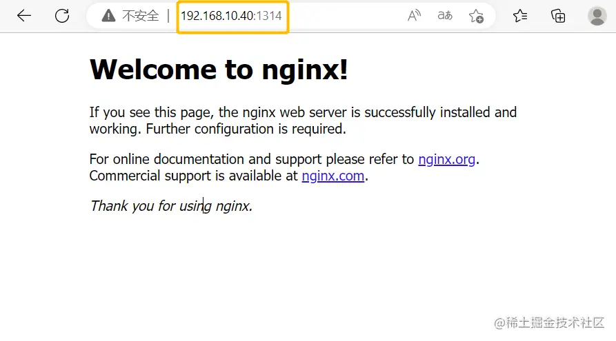The width and height of the screenshot is (616, 341).
Task: Click the "For online documentation and support" text
Action: [206, 159]
